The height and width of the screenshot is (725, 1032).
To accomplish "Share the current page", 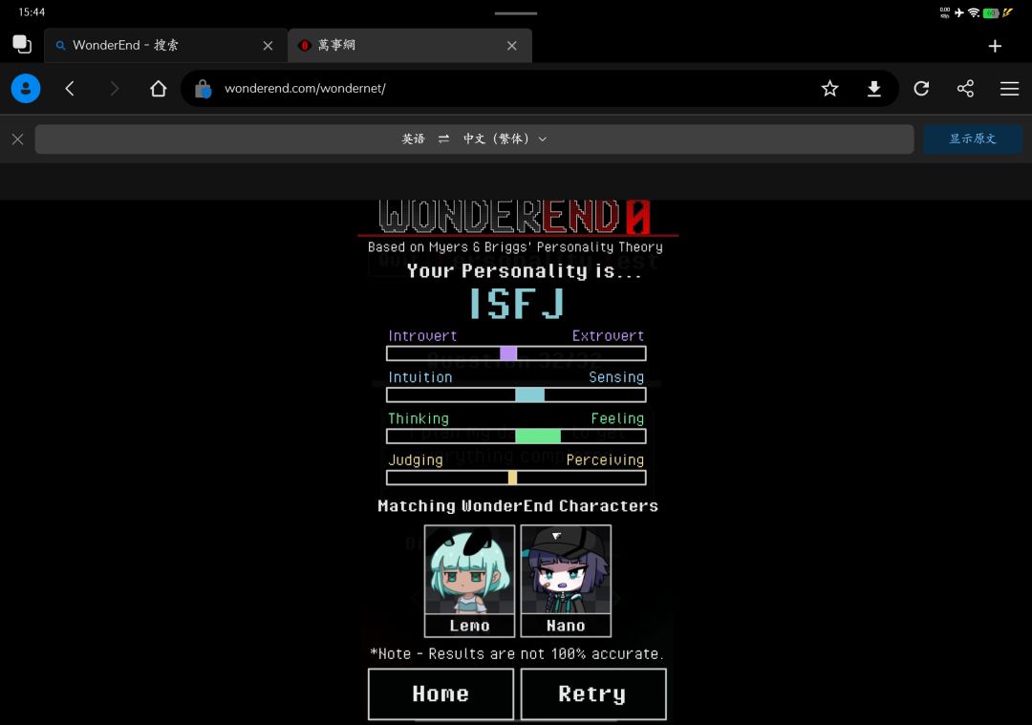I will [965, 88].
